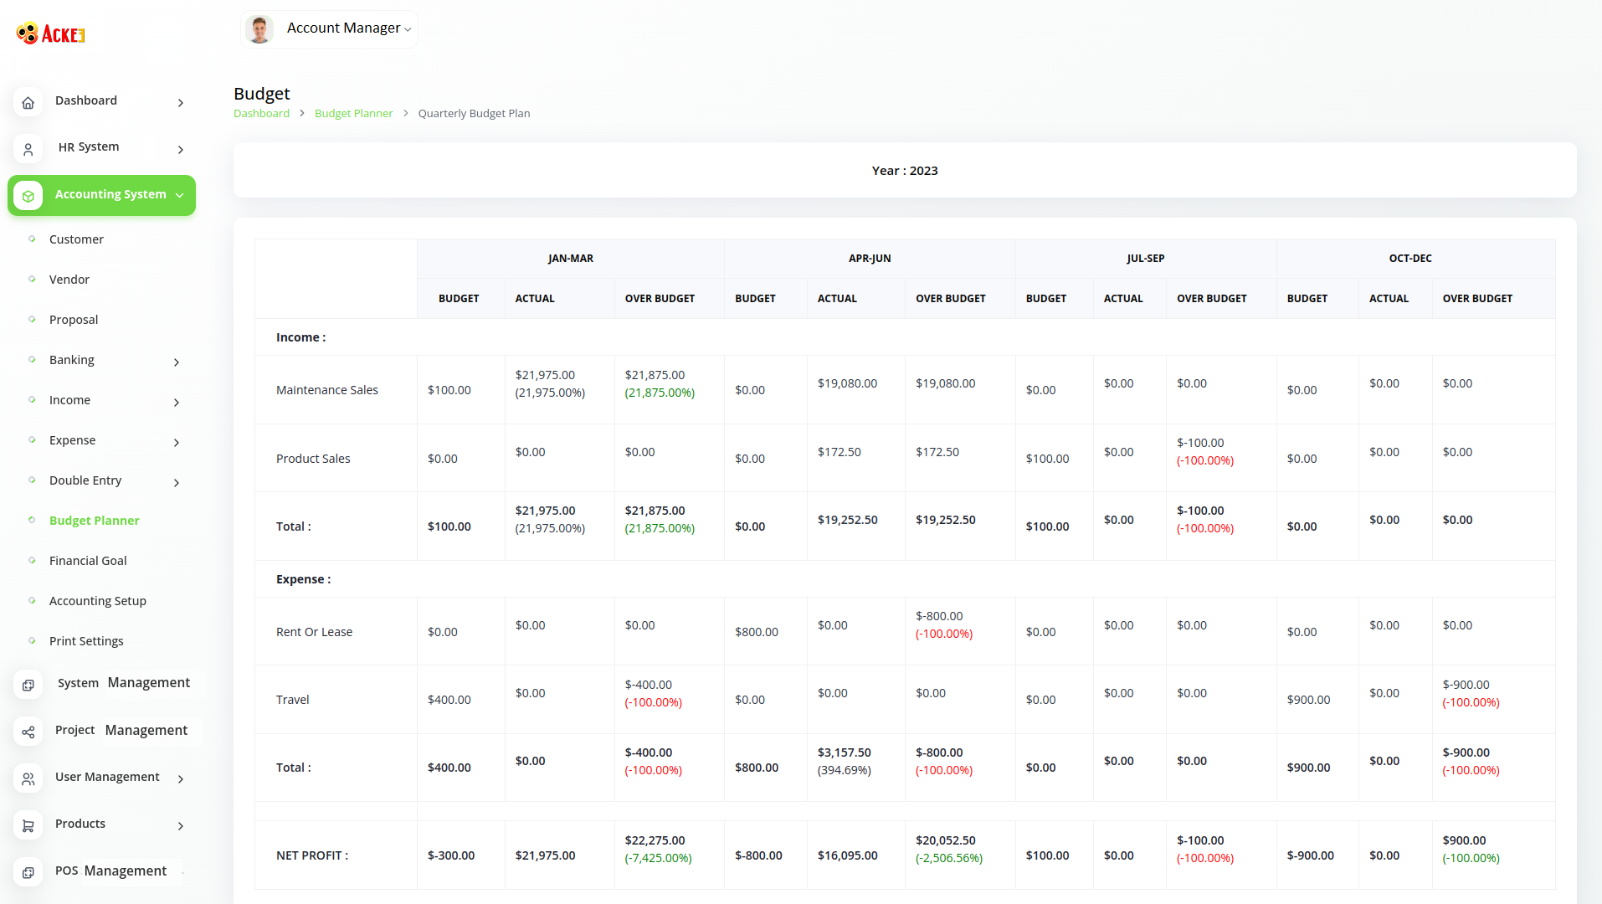Open the Vendor menu item

point(69,280)
